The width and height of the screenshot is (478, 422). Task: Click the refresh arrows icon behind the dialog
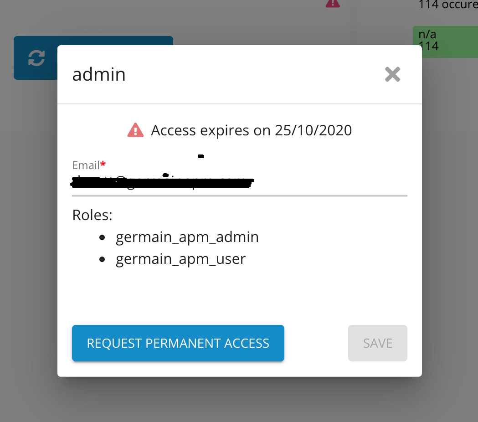click(36, 58)
